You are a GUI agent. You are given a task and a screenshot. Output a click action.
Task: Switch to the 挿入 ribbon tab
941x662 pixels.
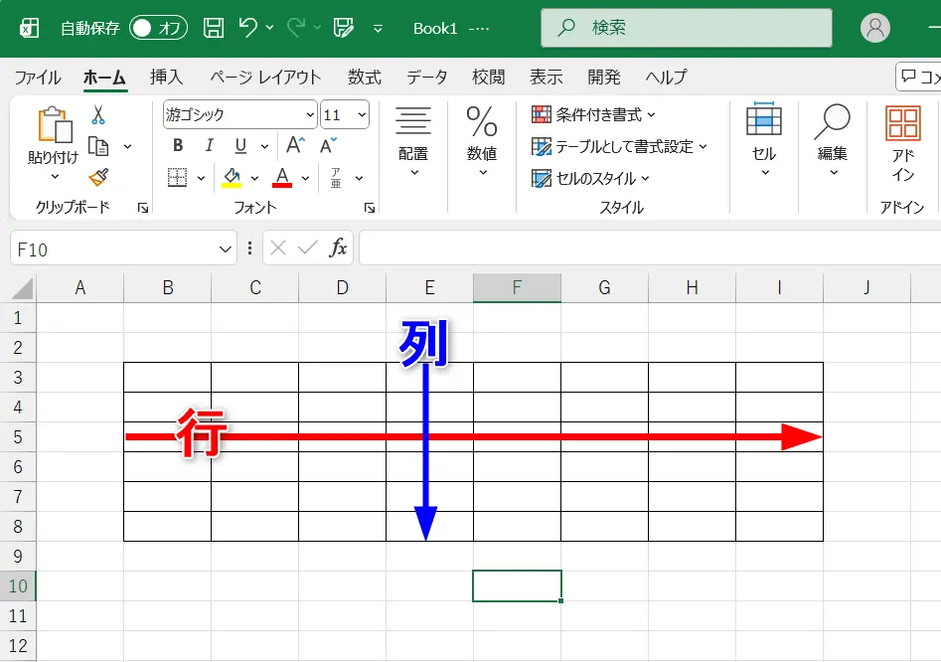pyautogui.click(x=166, y=78)
